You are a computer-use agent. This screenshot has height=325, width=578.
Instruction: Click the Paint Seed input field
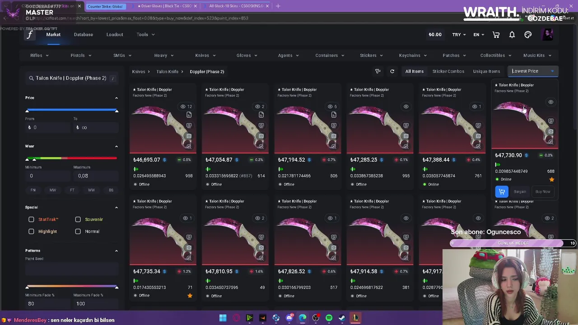(72, 269)
